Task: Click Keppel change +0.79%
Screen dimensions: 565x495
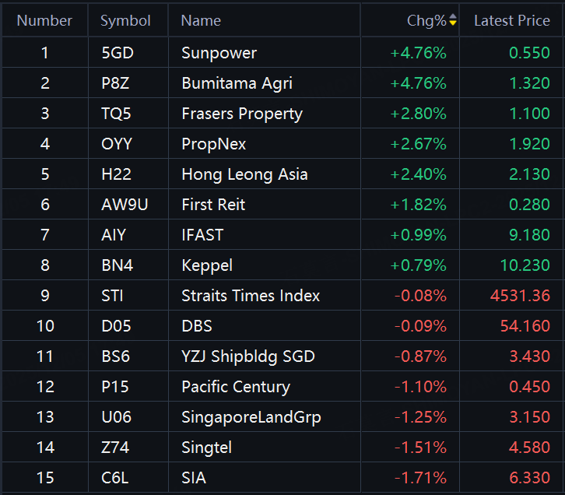Action: pyautogui.click(x=419, y=265)
